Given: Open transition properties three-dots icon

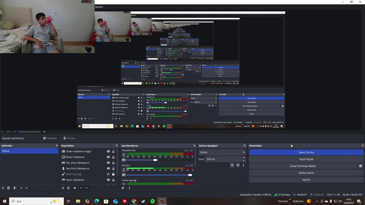Looking at the screenshot, I should click(244, 165).
